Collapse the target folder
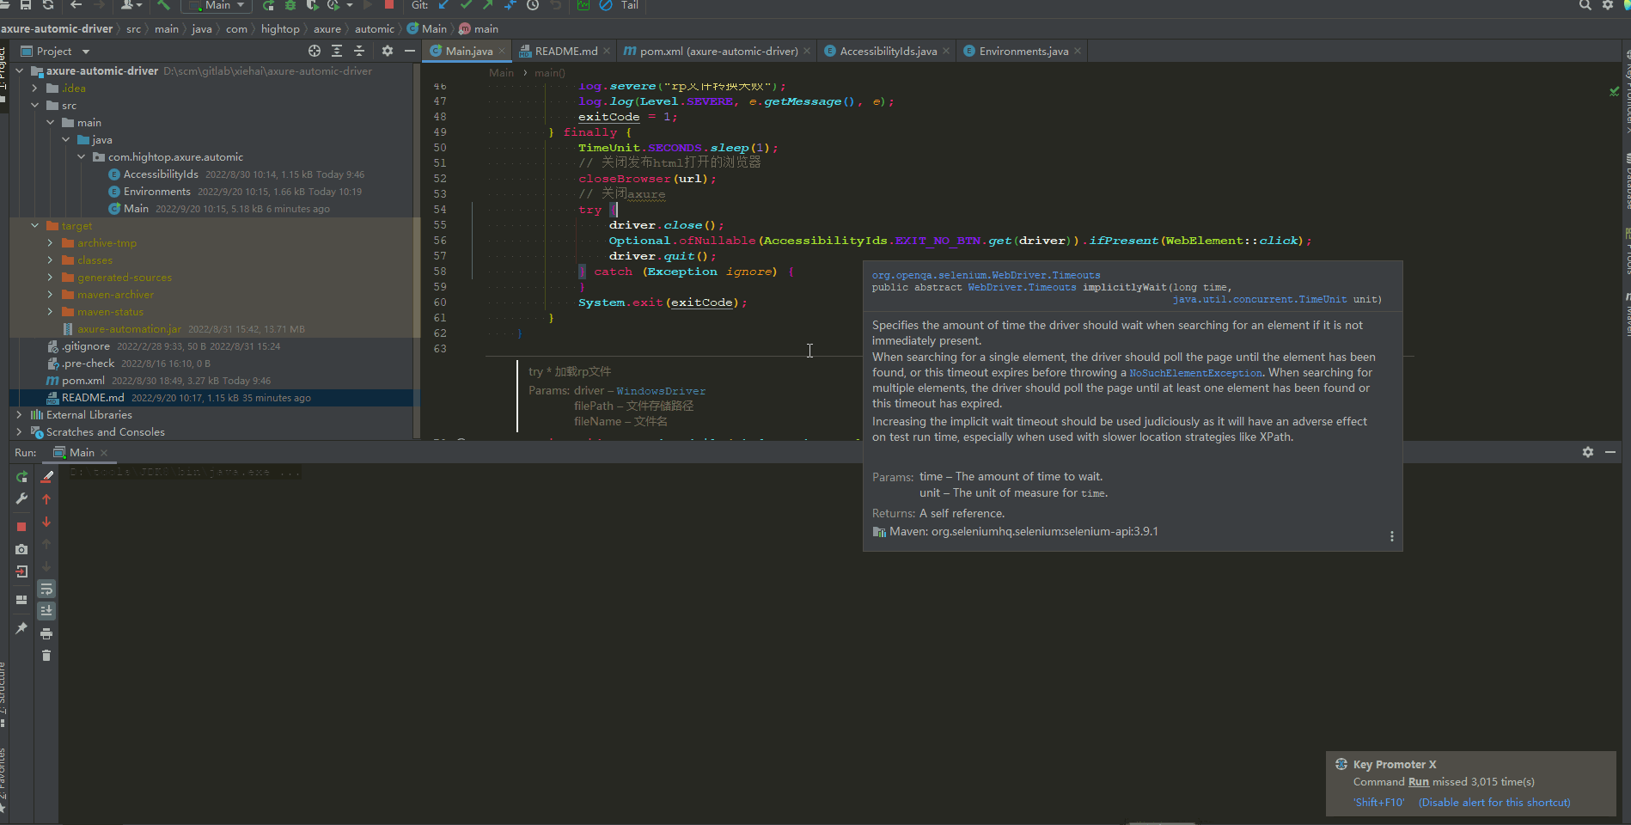The height and width of the screenshot is (825, 1631). [34, 226]
